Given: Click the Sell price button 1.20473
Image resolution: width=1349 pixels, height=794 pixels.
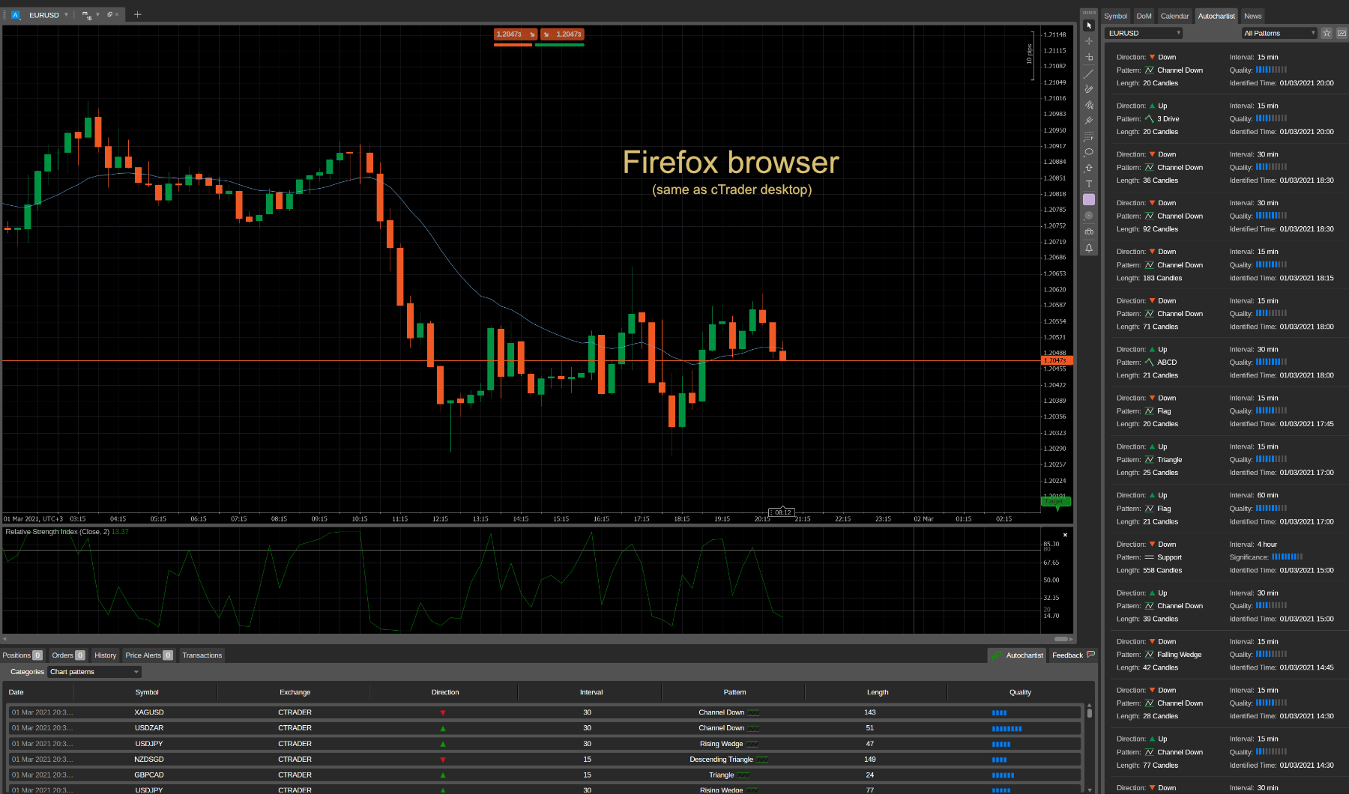Looking at the screenshot, I should point(516,34).
